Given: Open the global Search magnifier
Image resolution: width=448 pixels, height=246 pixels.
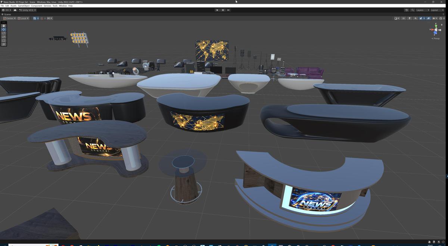Looking at the screenshot, I should [x=413, y=10].
